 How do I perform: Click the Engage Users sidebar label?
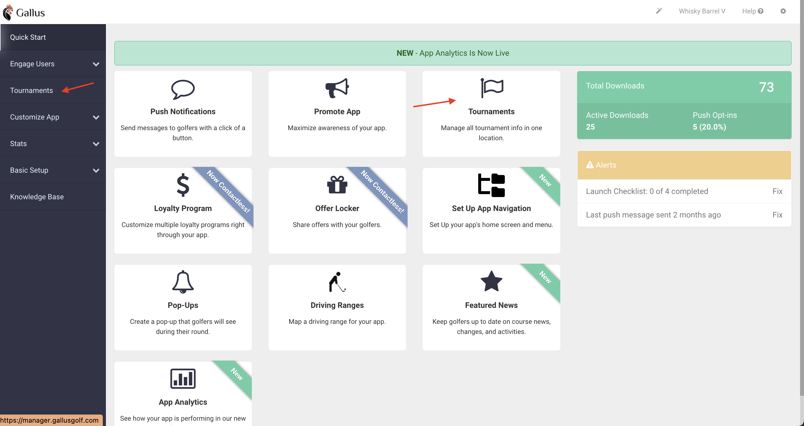(32, 64)
